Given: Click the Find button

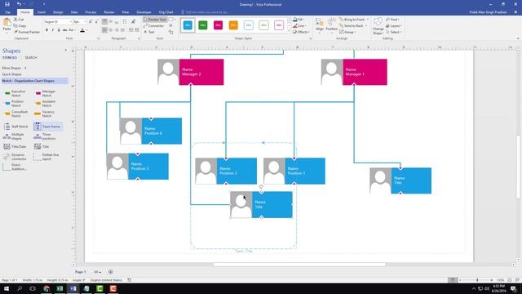Looking at the screenshot, I should (392, 20).
